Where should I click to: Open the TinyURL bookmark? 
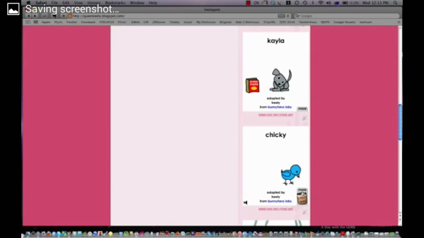pos(270,22)
